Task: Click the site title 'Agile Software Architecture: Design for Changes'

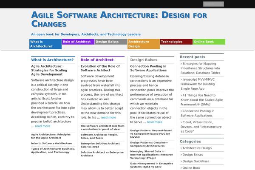Action: click(119, 19)
